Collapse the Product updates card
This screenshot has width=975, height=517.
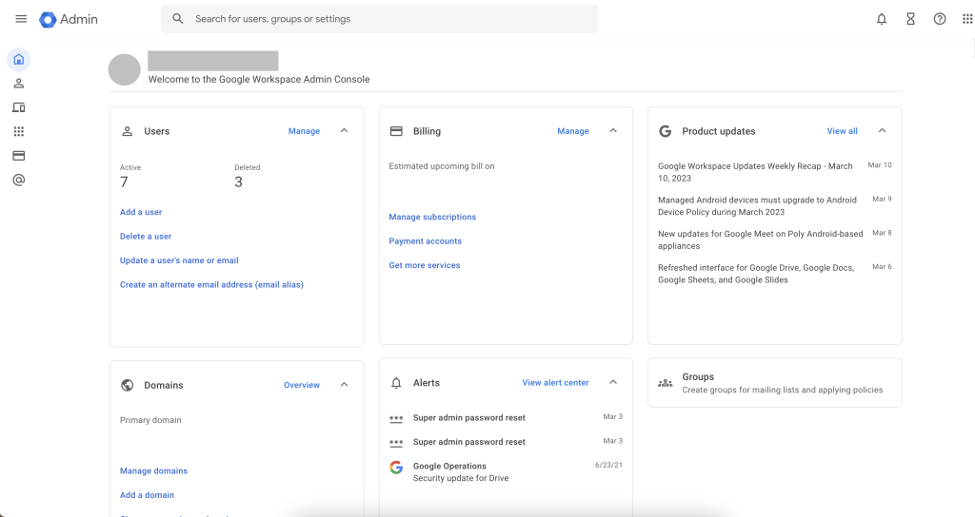tap(882, 131)
